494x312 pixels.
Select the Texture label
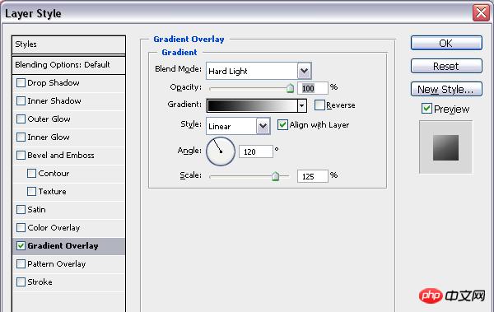[53, 192]
